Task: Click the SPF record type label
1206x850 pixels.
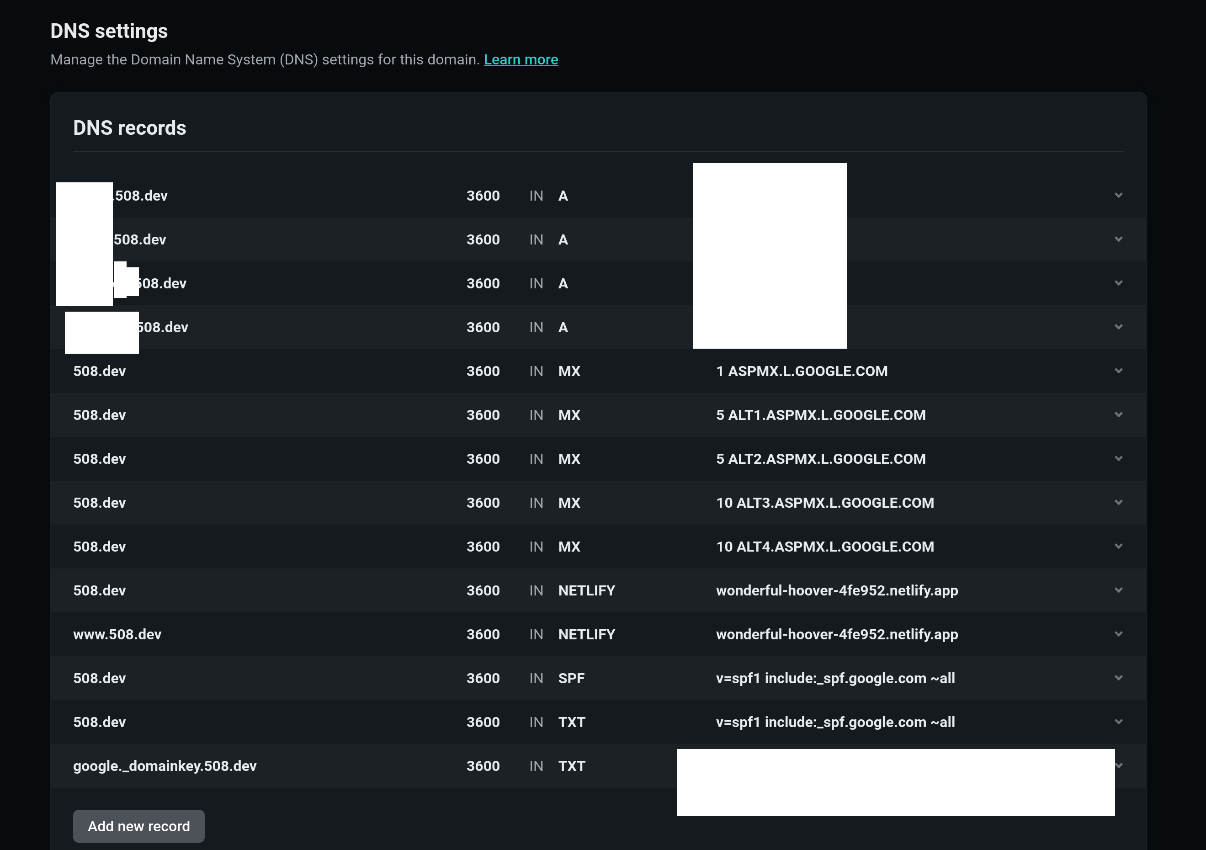Action: (x=572, y=678)
